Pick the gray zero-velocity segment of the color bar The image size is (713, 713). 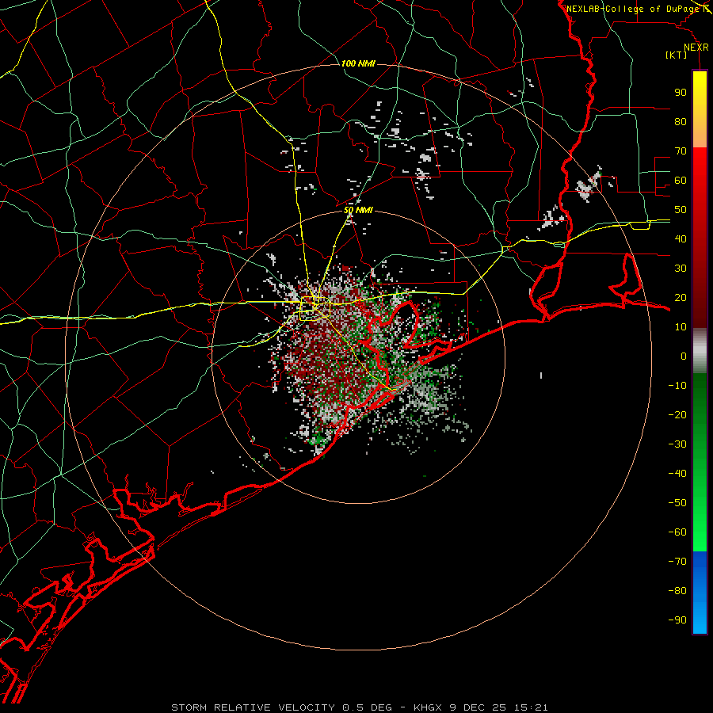click(700, 351)
